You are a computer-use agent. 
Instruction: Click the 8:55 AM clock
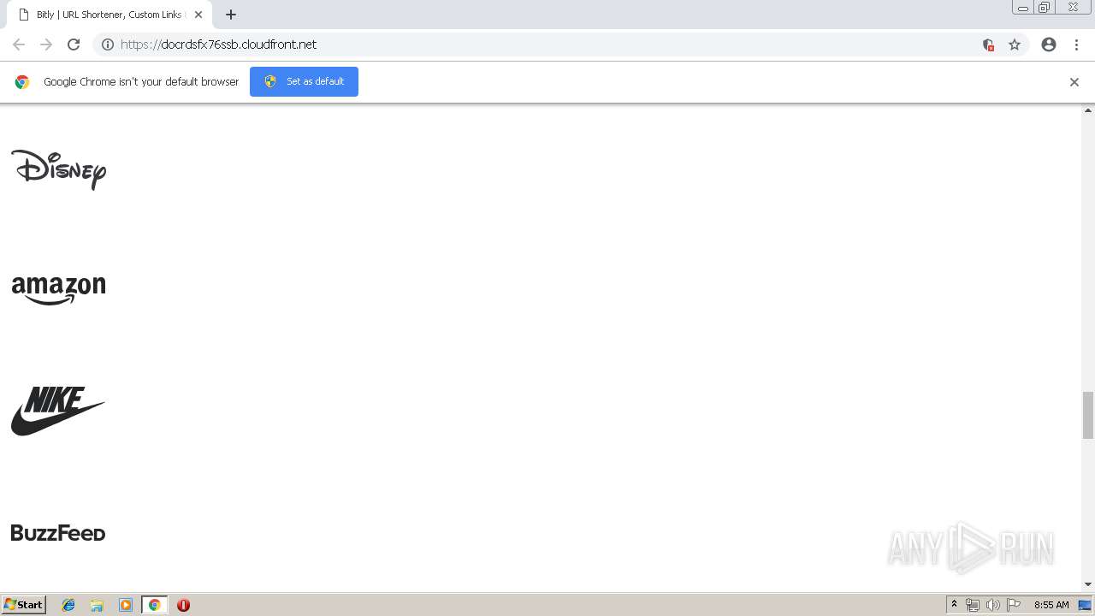pos(1051,605)
